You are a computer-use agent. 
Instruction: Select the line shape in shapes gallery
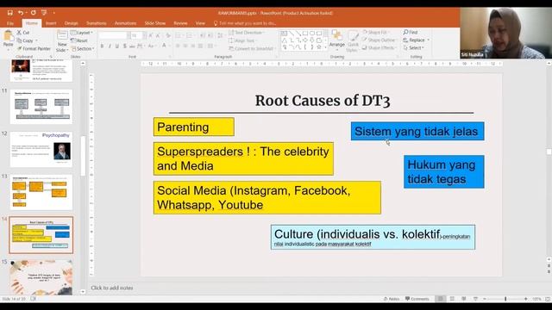[292, 34]
